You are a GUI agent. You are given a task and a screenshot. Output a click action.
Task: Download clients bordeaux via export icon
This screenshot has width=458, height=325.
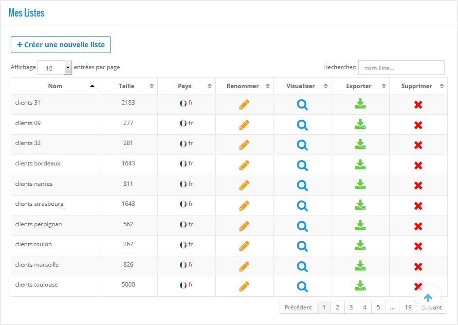click(x=360, y=164)
